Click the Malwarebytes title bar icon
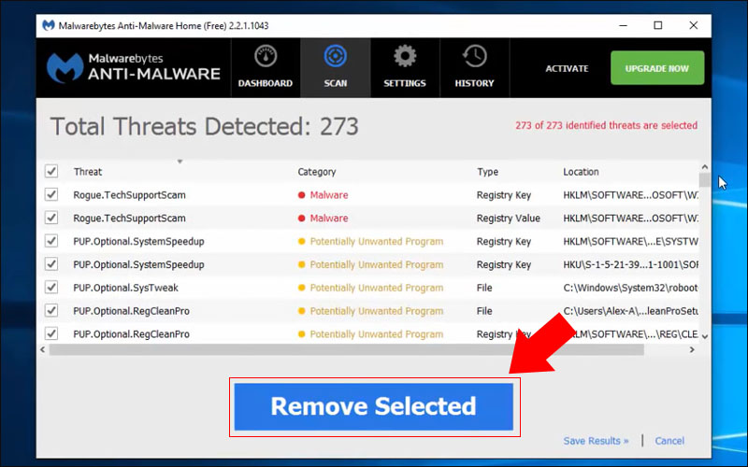Viewport: 748px width, 467px height. click(x=49, y=25)
